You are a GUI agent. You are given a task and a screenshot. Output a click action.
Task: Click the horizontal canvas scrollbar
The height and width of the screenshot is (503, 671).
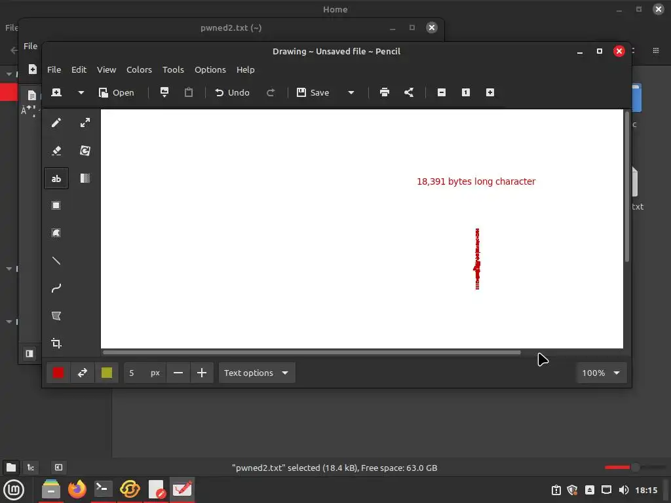click(311, 353)
